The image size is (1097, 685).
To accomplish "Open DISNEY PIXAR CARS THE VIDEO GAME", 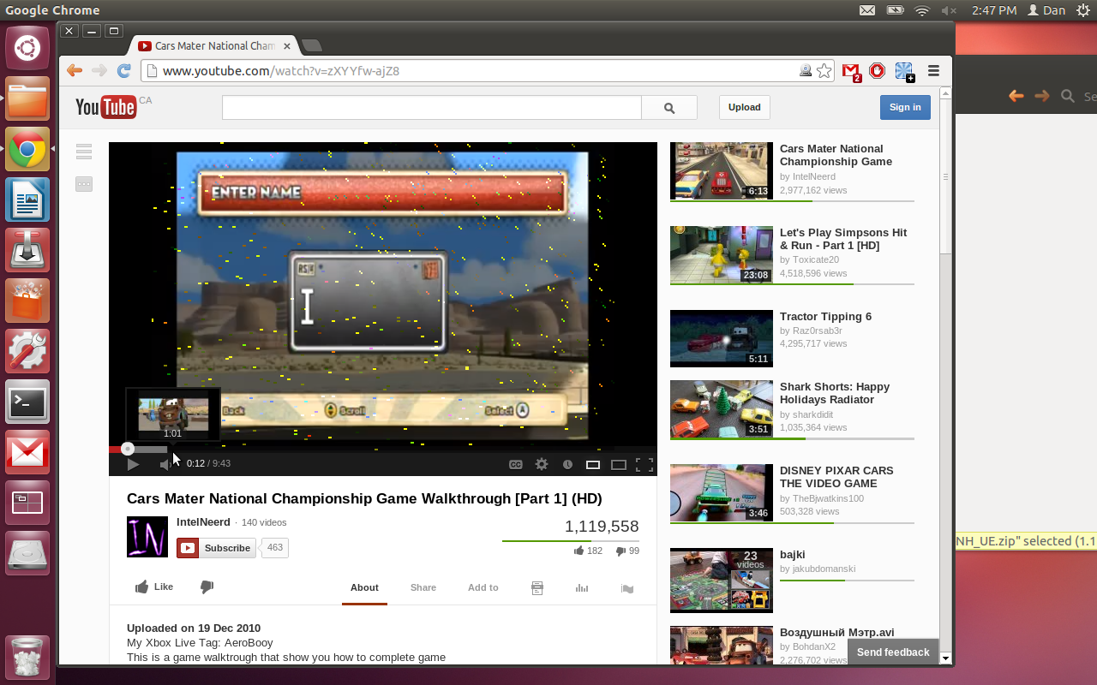I will pos(792,492).
